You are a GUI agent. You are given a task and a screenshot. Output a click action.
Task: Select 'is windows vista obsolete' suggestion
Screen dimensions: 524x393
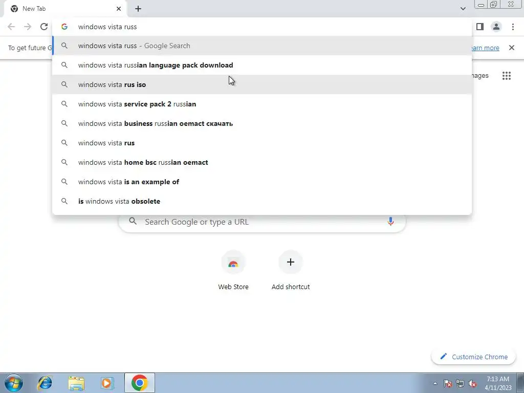click(262, 201)
